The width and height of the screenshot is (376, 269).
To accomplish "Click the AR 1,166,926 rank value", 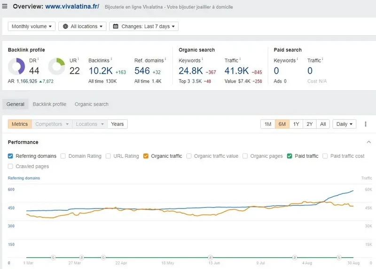I will coord(27,81).
